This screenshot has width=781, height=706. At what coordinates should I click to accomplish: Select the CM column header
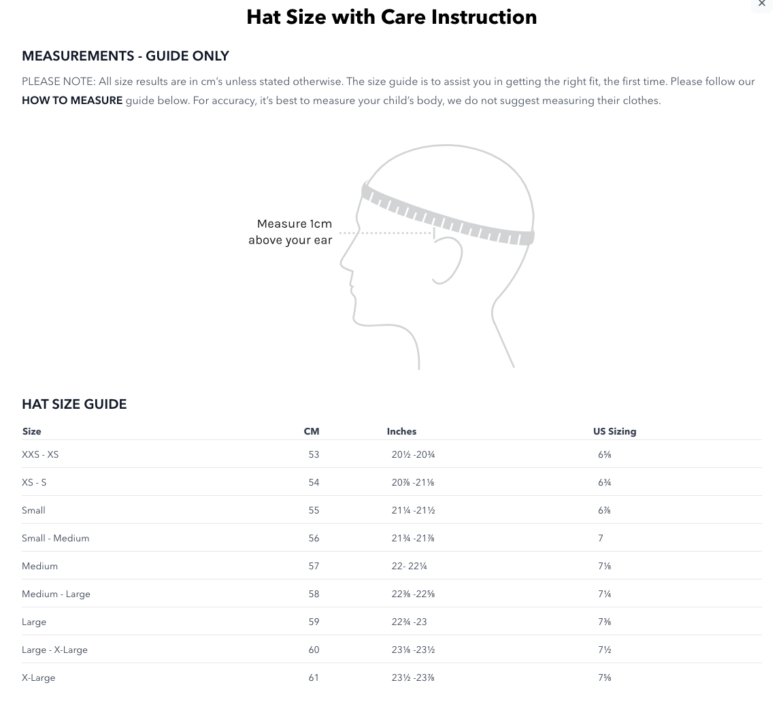pos(312,431)
